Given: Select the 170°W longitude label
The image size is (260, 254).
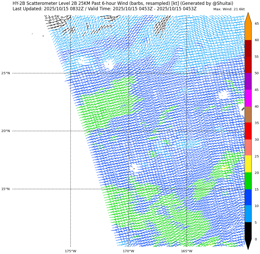Looking at the screenshot, I should click(x=128, y=251).
